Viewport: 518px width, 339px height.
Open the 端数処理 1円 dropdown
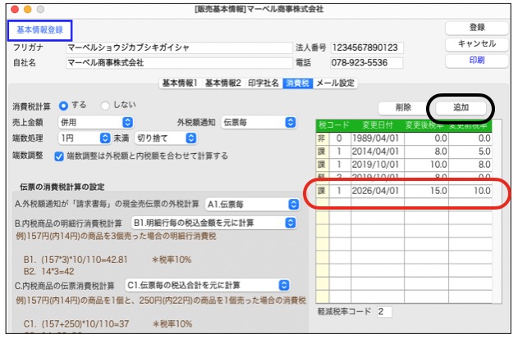tap(85, 138)
